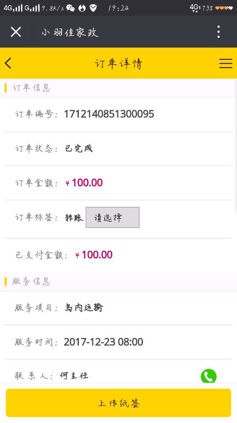Select the order number 1712140851300095

click(109, 114)
